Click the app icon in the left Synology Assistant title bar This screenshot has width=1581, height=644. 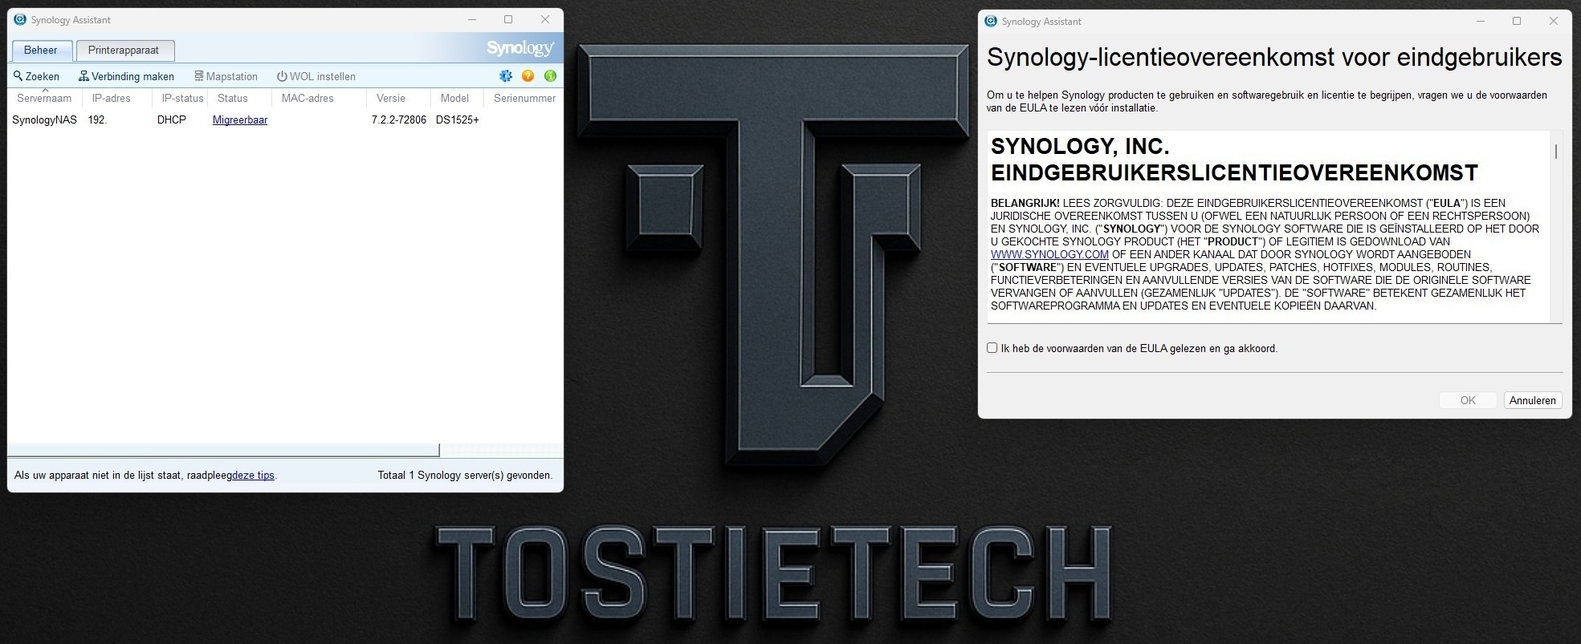pyautogui.click(x=20, y=19)
